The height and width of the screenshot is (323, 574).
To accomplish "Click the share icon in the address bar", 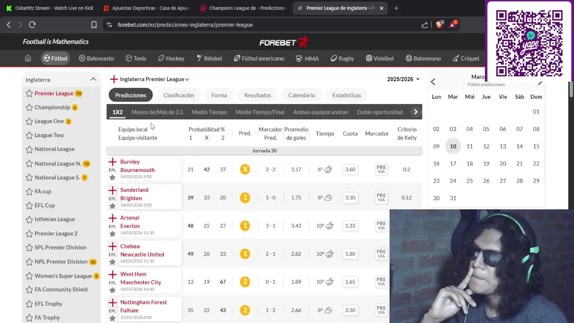I will point(425,25).
